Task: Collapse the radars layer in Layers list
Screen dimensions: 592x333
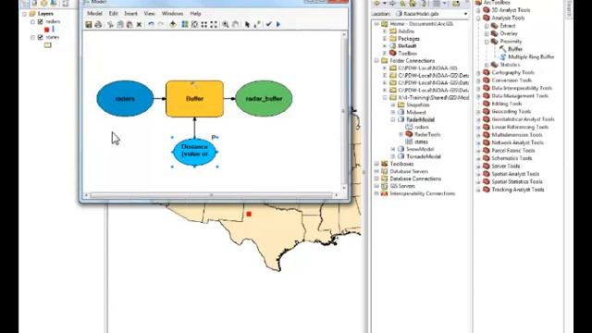Action: tap(32, 22)
